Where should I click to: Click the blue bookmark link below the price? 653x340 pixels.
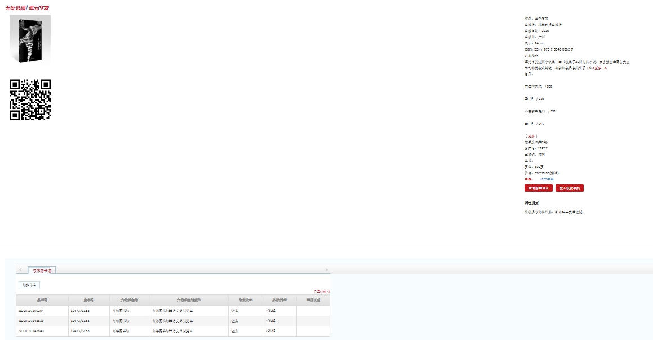point(547,179)
